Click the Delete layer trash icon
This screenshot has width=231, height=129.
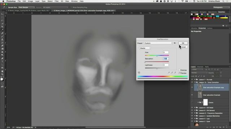pos(227,128)
